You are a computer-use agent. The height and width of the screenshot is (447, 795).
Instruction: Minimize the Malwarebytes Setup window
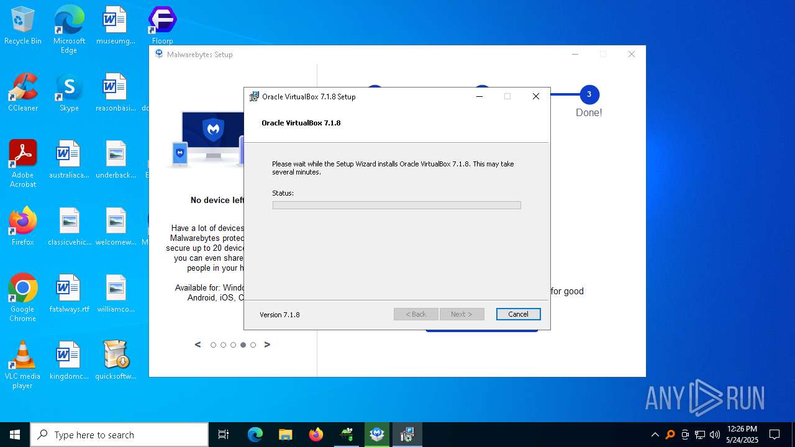pos(575,54)
